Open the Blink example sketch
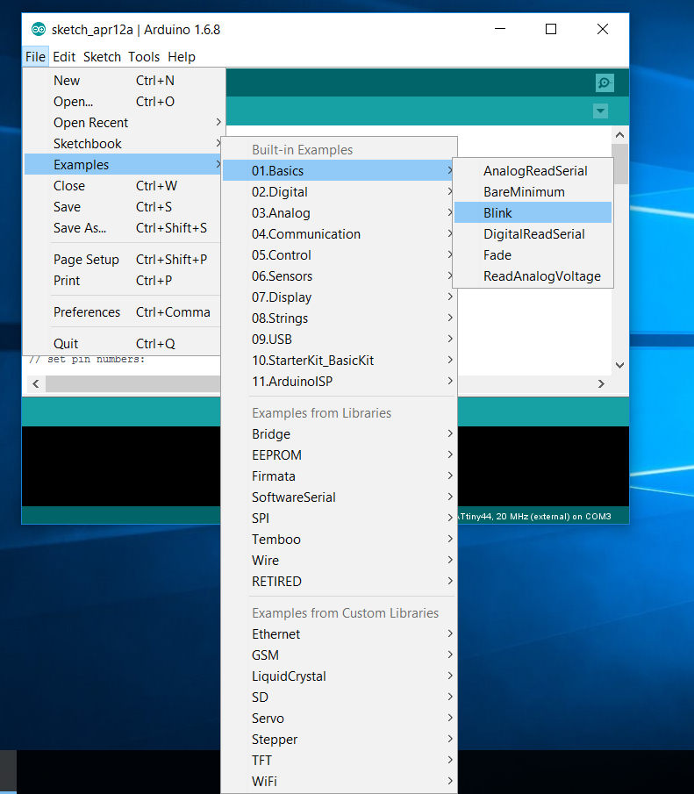This screenshot has height=794, width=694. click(x=533, y=212)
